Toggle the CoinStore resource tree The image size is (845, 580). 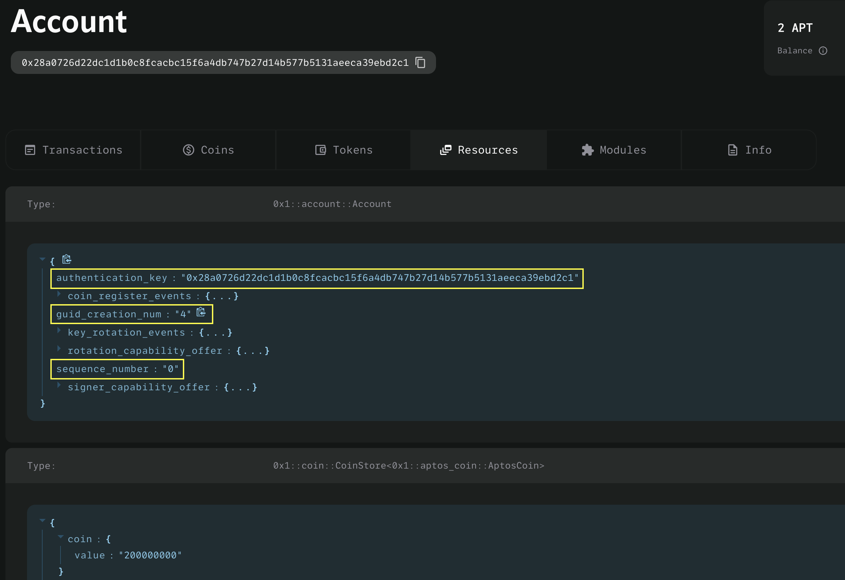coord(44,520)
